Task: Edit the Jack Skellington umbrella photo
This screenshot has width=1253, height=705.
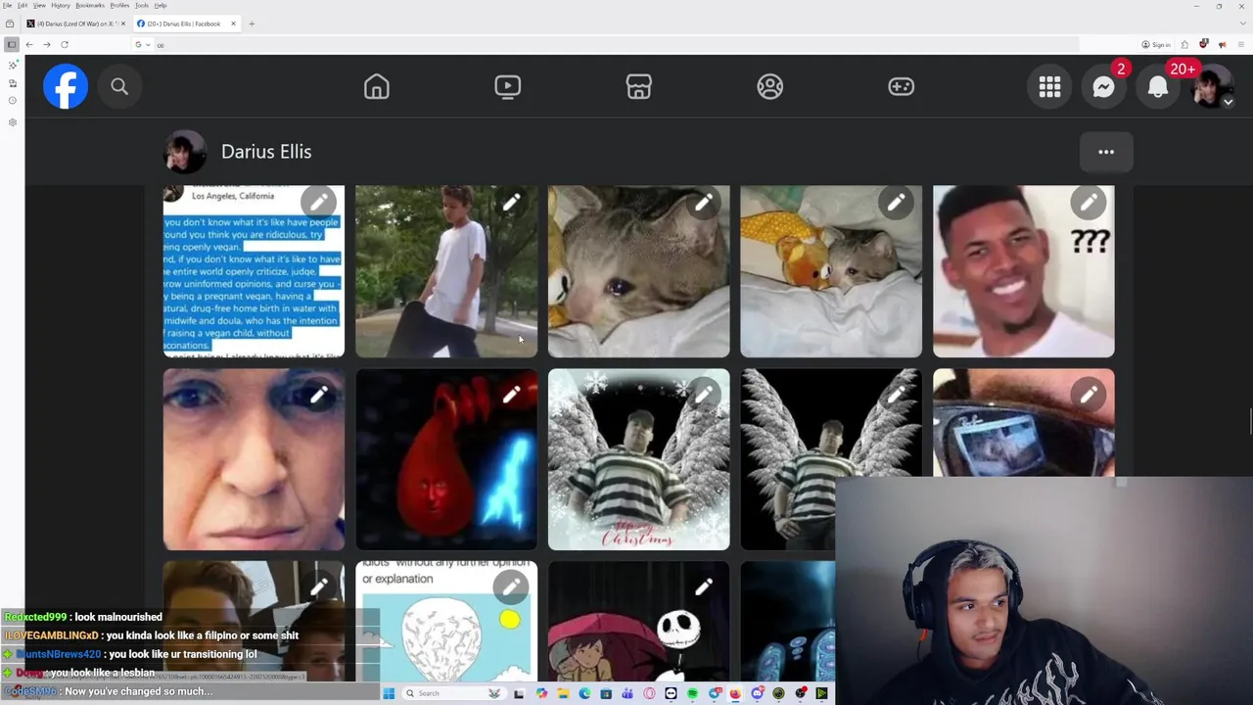Action: 704,587
